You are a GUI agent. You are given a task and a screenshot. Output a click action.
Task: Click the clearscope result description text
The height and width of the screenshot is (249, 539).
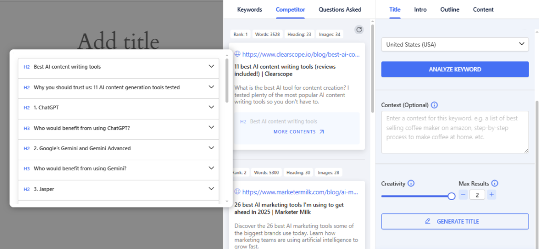tap(292, 95)
